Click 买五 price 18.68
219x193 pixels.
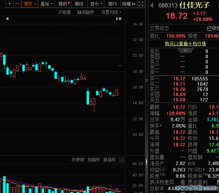pyautogui.click(x=179, y=100)
